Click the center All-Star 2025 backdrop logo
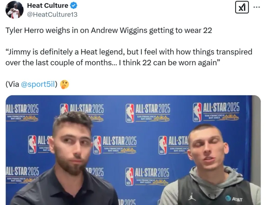Image resolution: width=266 pixels, height=205 pixels. pos(115,145)
